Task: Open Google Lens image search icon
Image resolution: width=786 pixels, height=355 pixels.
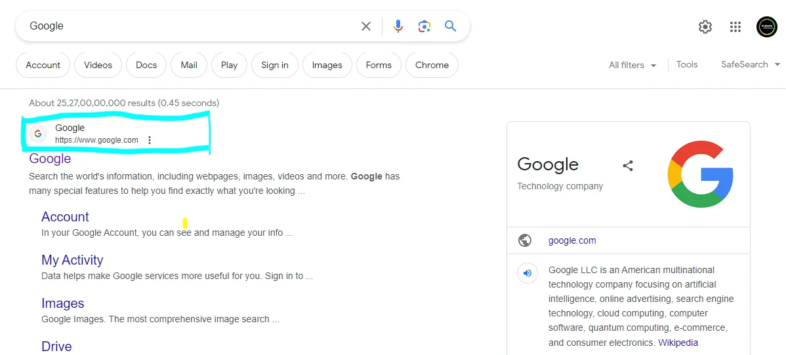Action: pos(424,26)
